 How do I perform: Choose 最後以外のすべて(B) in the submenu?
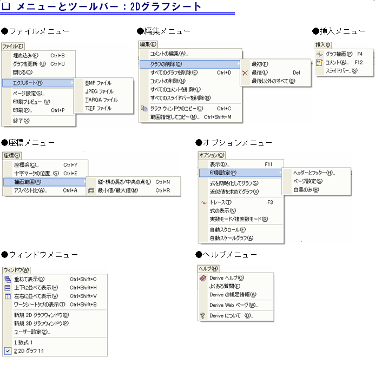(276, 81)
